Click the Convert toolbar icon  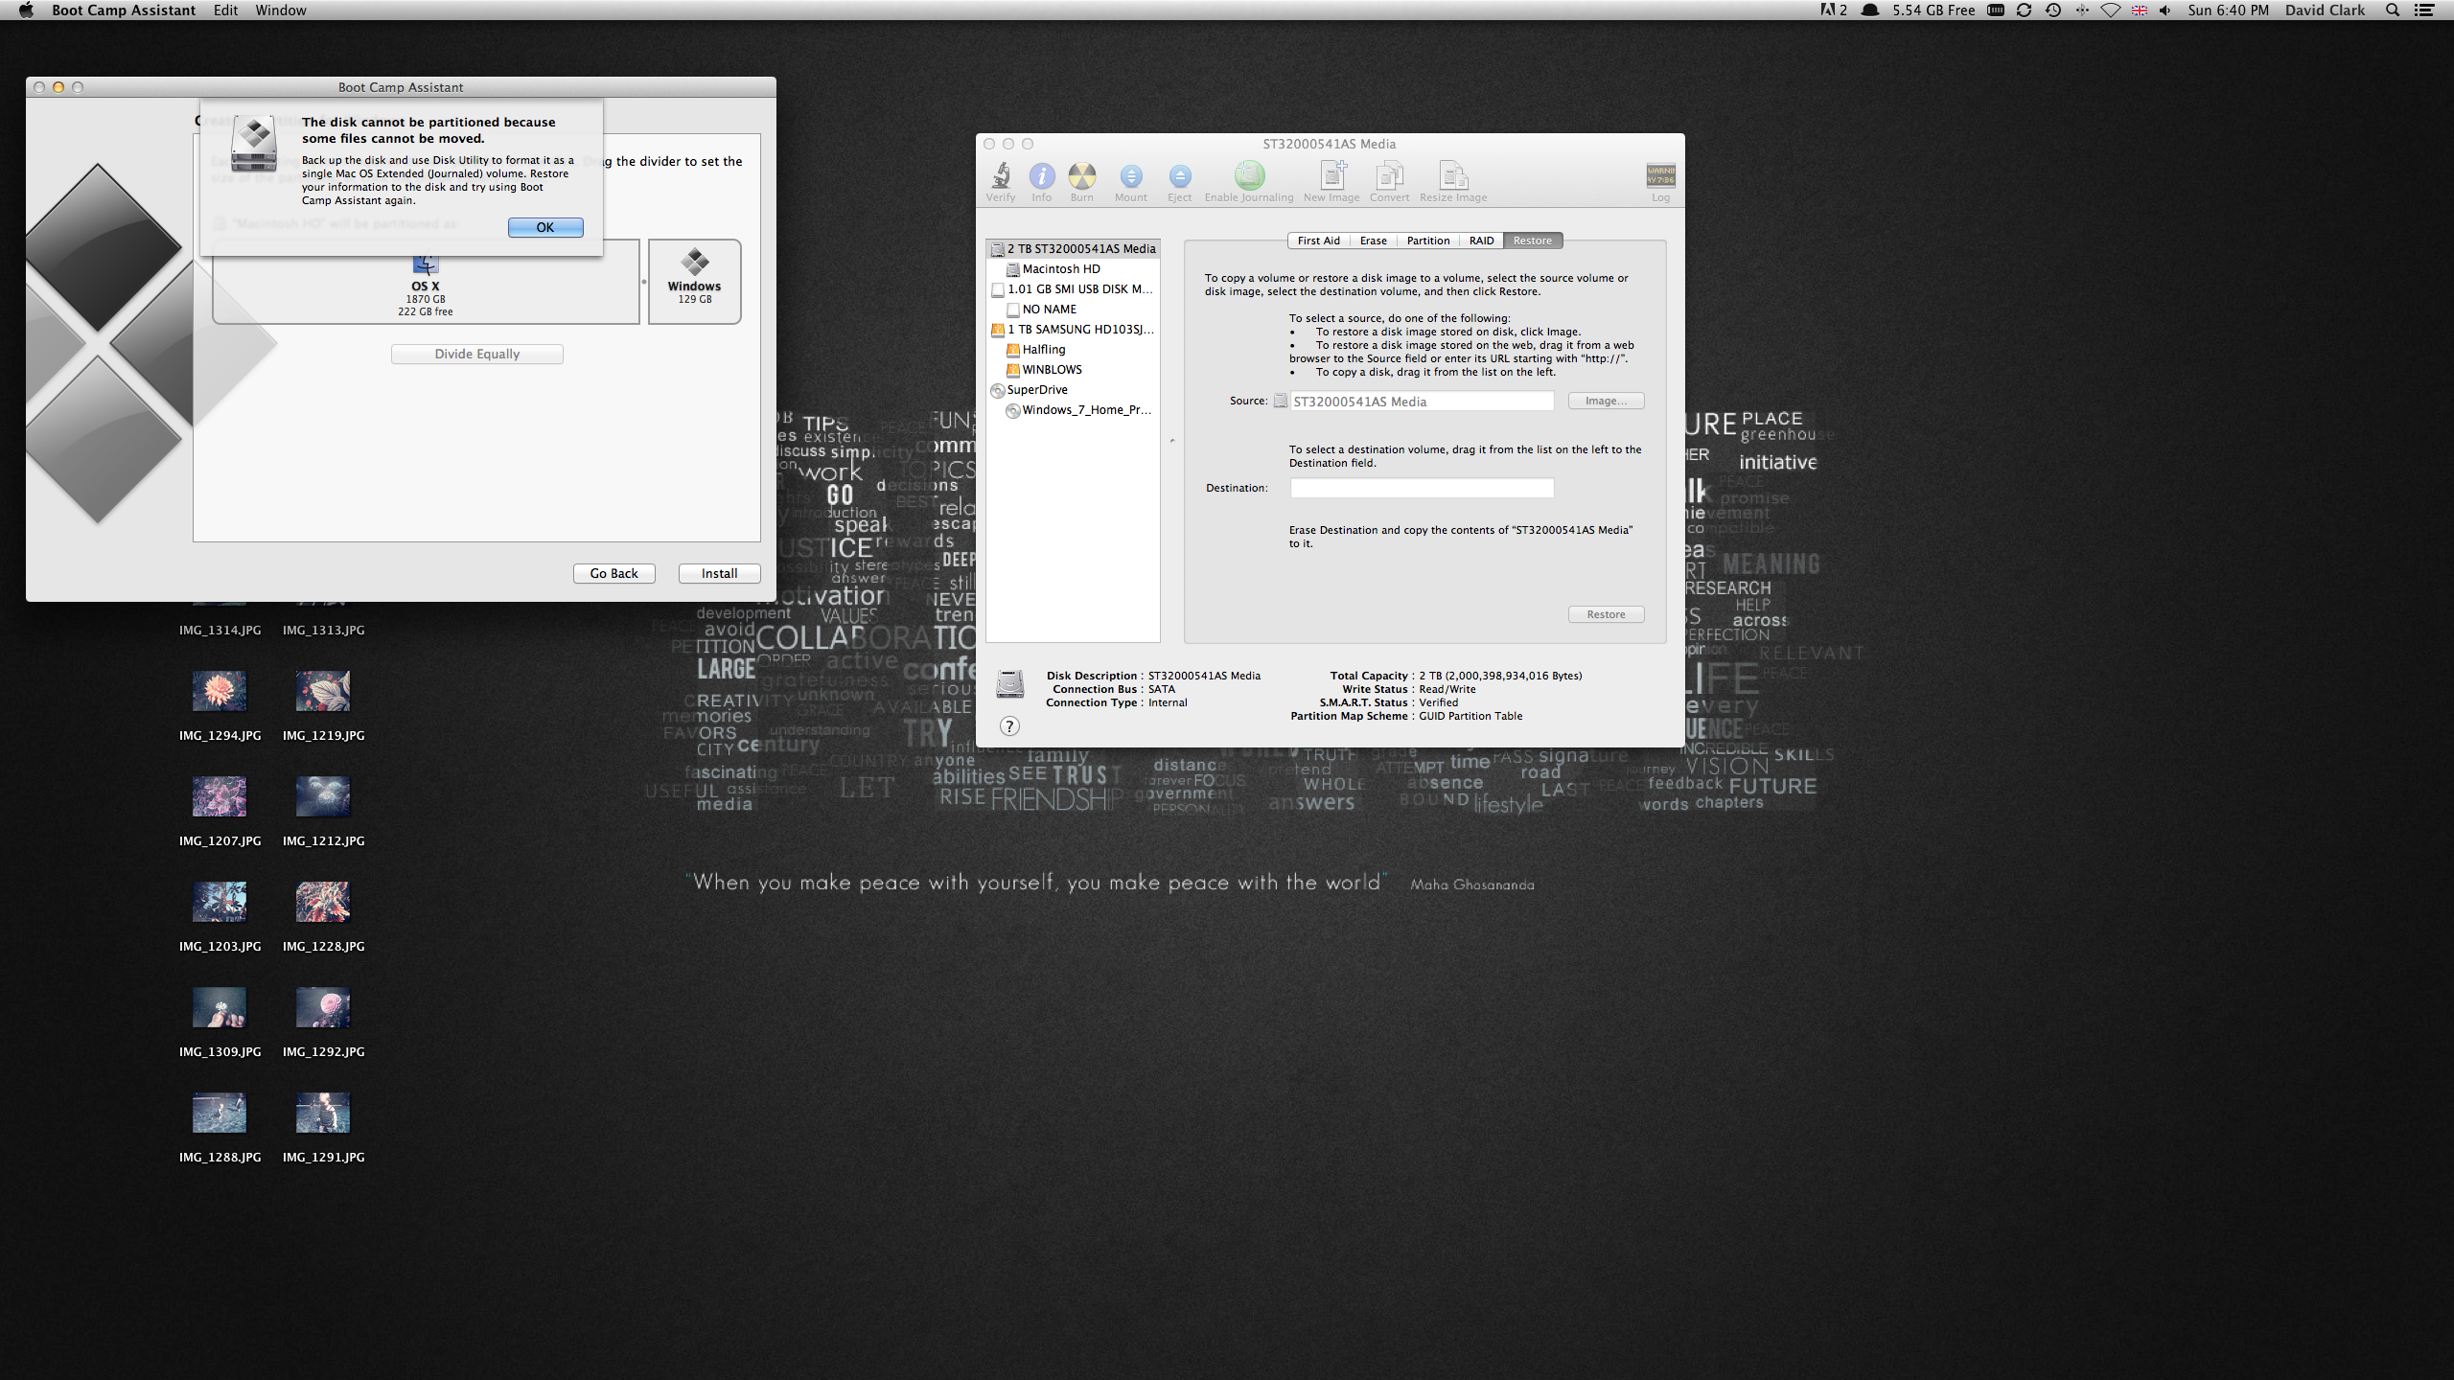(1389, 182)
